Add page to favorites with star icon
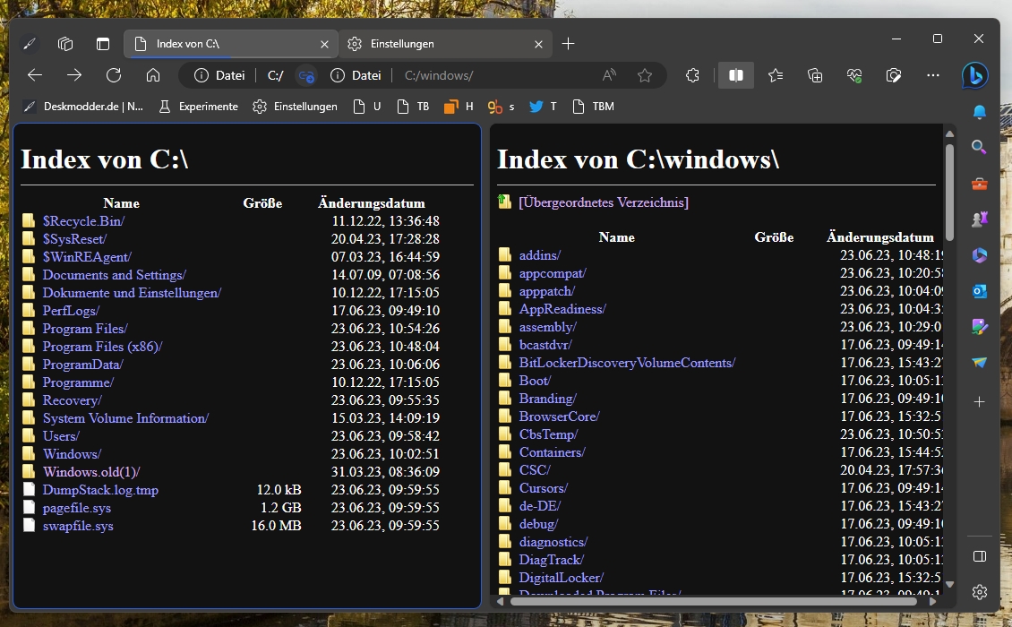 [645, 75]
